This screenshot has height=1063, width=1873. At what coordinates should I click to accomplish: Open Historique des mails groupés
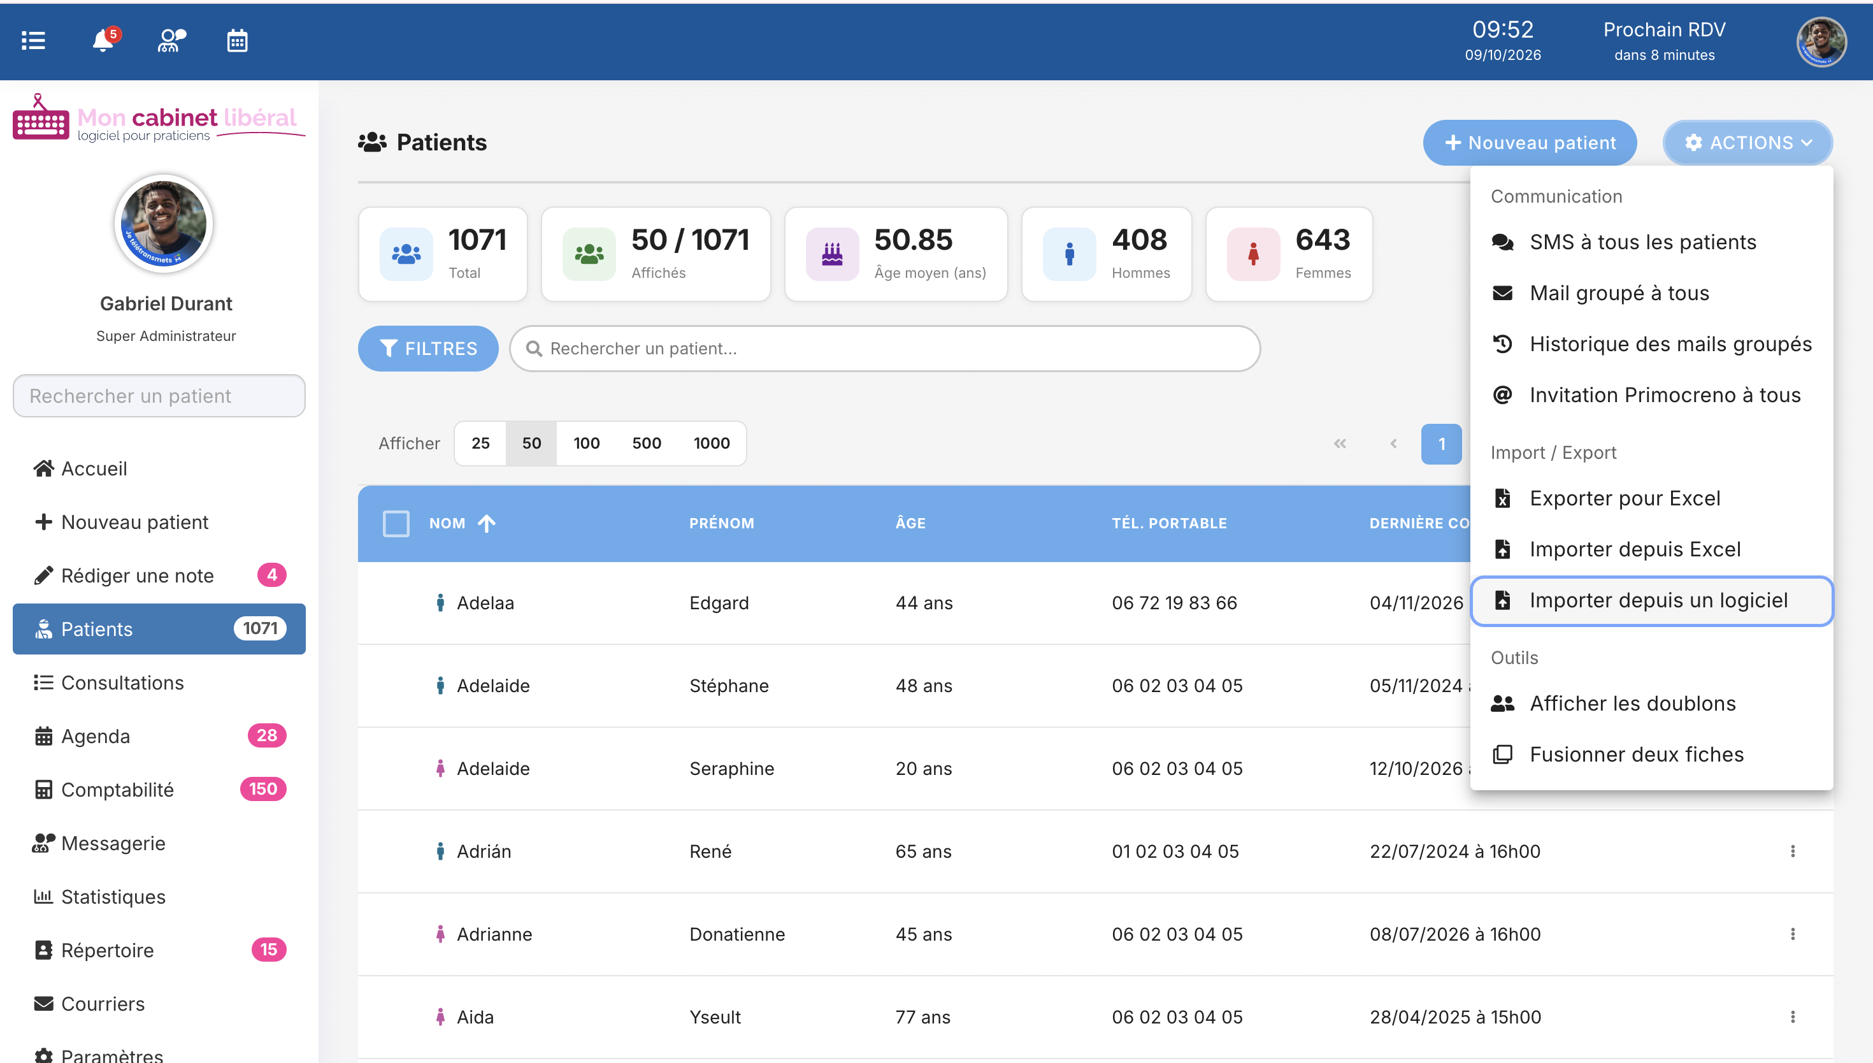(x=1651, y=344)
